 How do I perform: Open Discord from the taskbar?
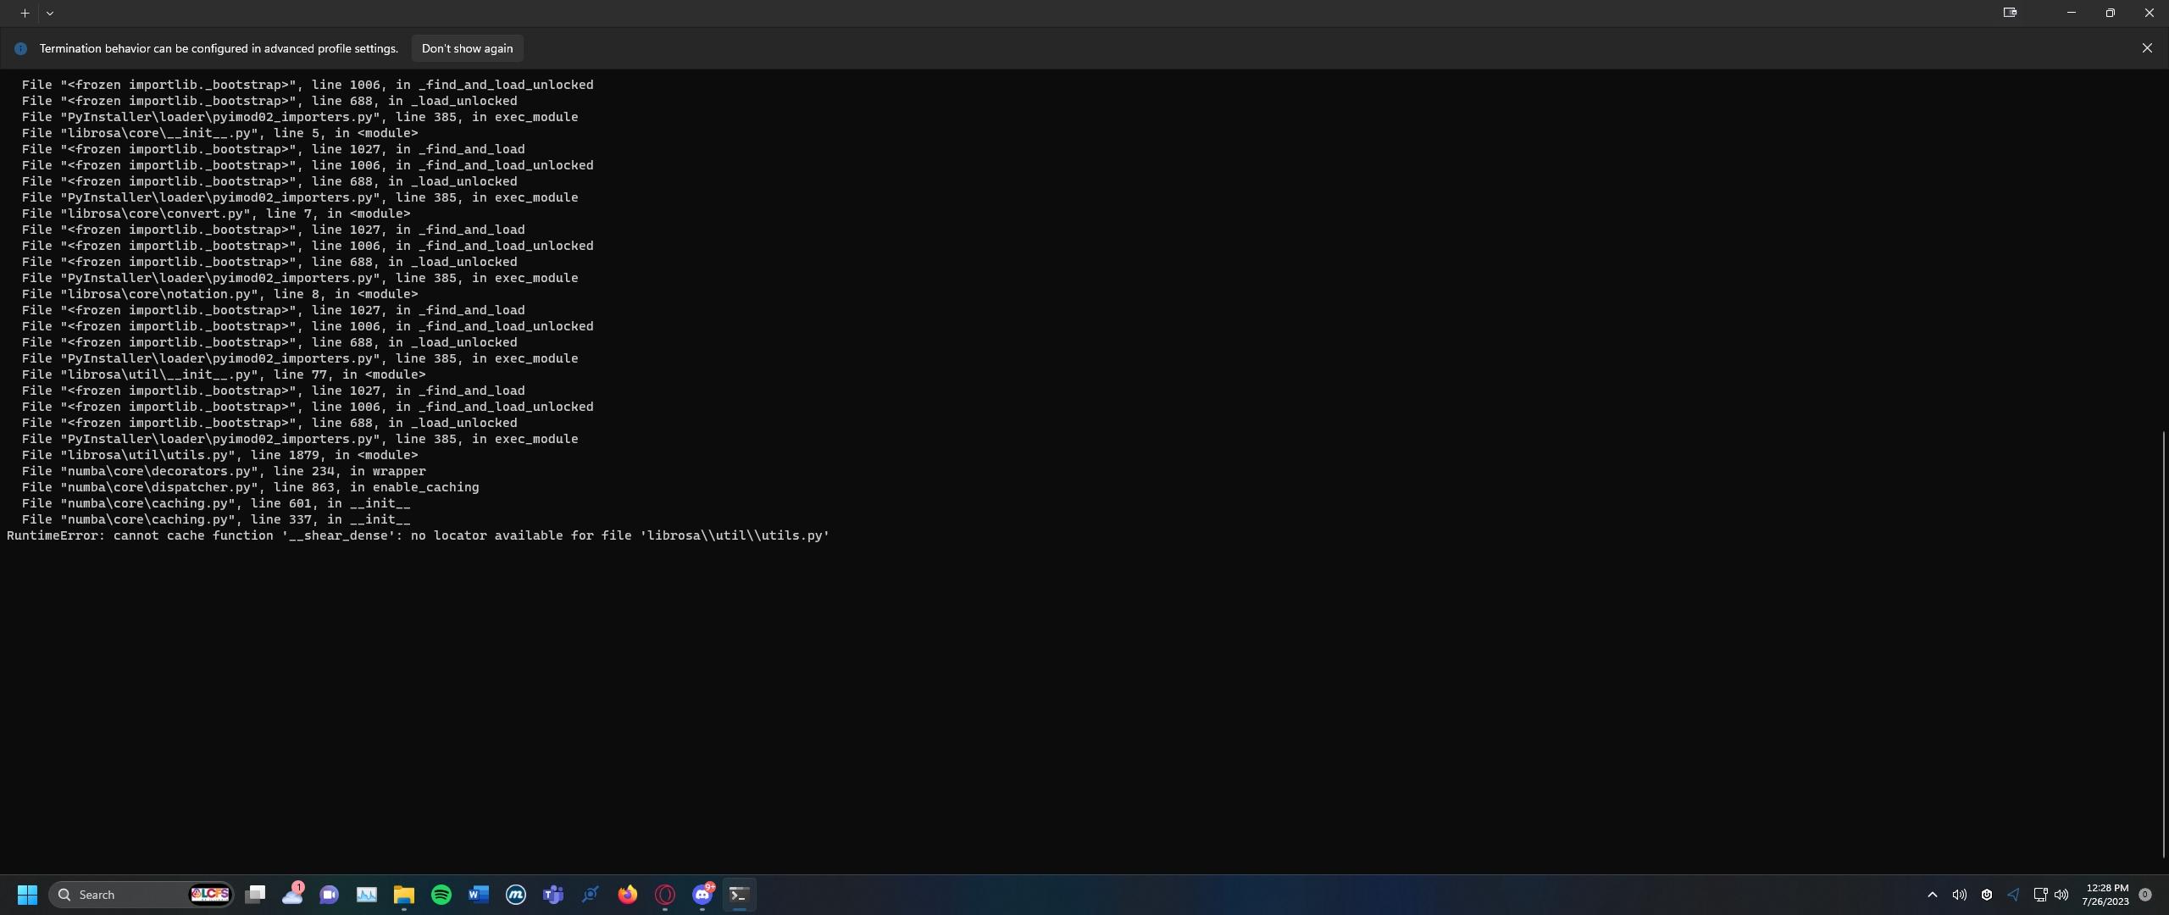(x=702, y=895)
